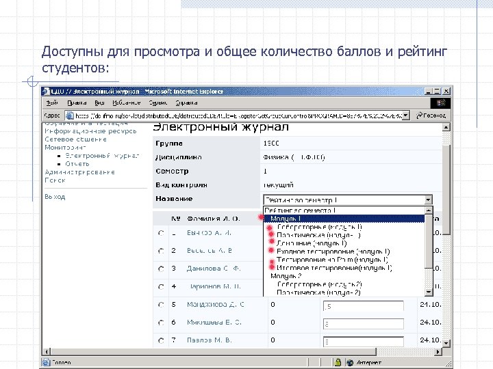
Task: Click the horizontal scrollbar thumb
Action: coord(213,352)
